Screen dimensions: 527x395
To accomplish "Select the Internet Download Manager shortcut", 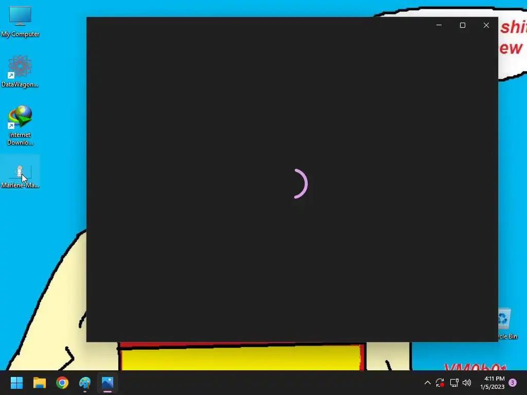I will tap(20, 125).
